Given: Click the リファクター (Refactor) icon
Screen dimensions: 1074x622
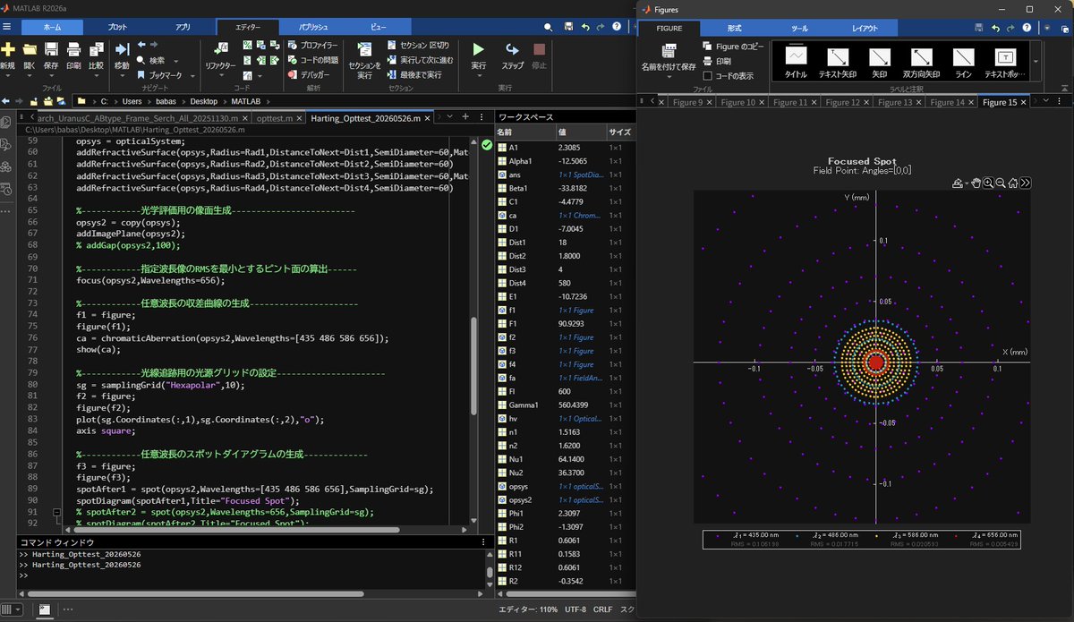Looking at the screenshot, I should (x=220, y=48).
